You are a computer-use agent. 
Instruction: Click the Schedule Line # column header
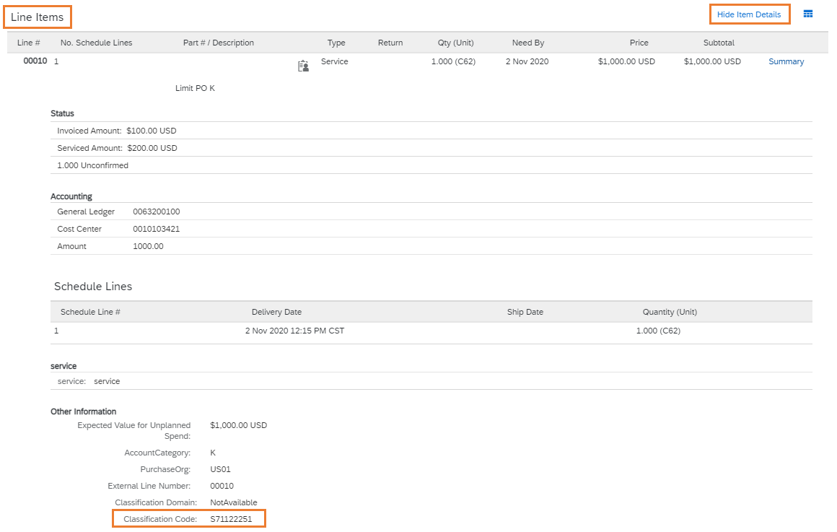pyautogui.click(x=90, y=312)
